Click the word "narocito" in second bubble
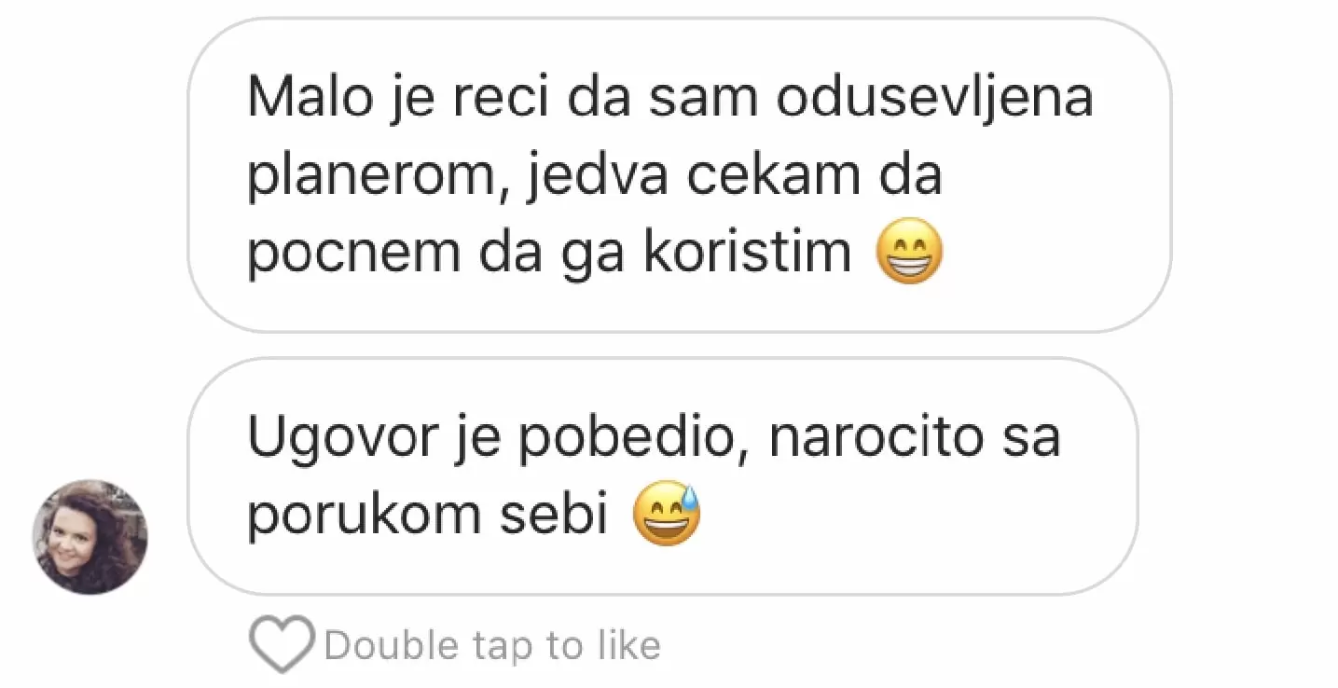This screenshot has height=688, width=1338. 876,438
